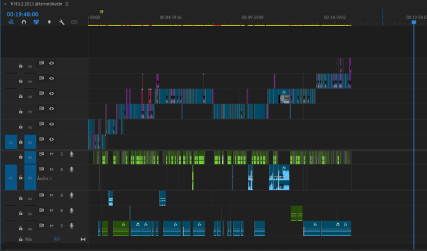Hide track V3 output eye
The height and width of the screenshot is (251, 427).
pos(51,108)
